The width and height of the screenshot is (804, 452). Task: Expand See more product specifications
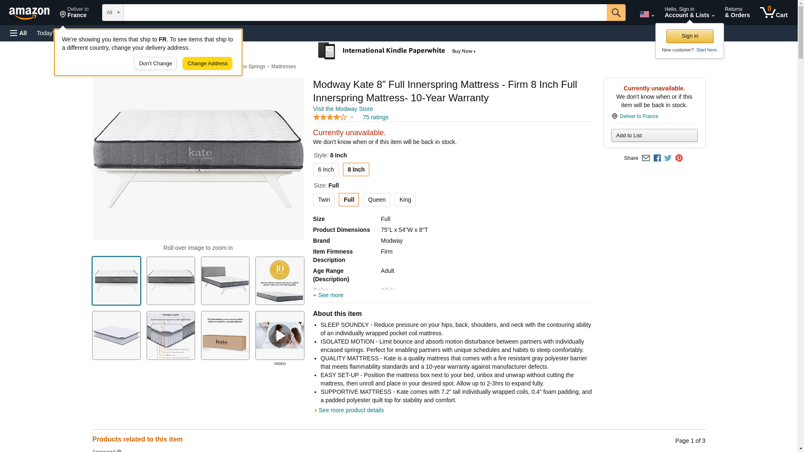[x=330, y=295]
